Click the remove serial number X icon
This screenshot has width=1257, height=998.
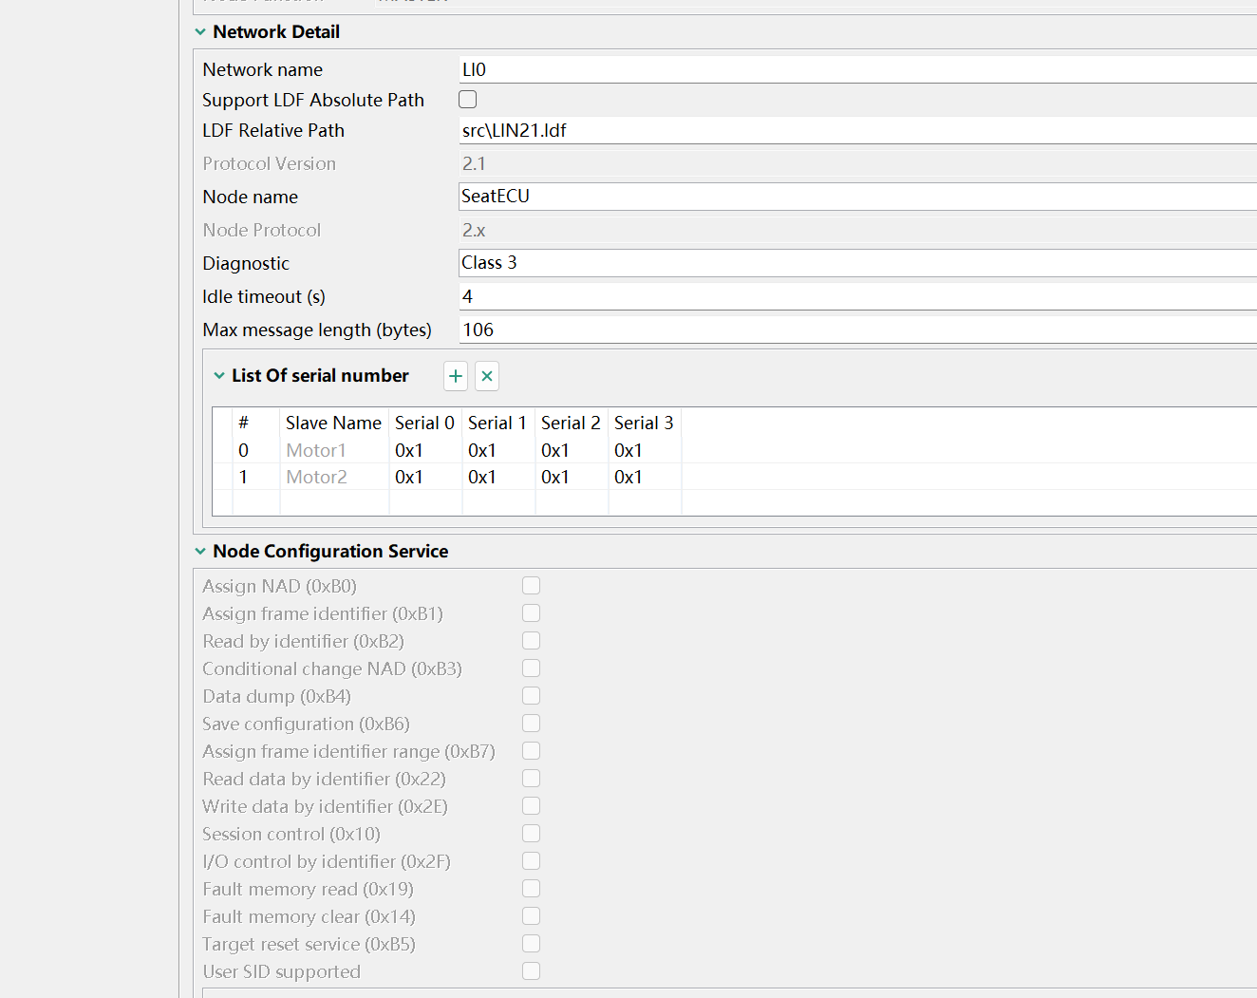[487, 376]
